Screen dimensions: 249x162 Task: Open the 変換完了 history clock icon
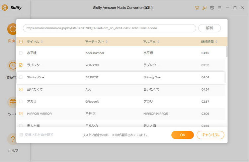click(x=12, y=66)
